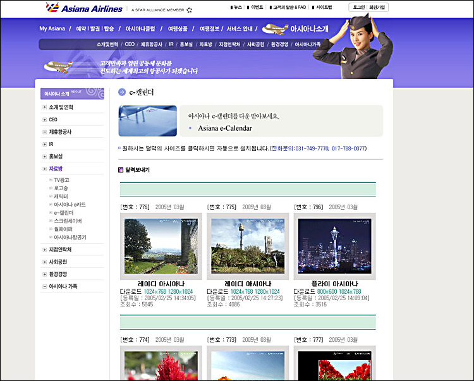Download 1024x768 for calendar 775
This screenshot has height=381, width=474.
242,291
